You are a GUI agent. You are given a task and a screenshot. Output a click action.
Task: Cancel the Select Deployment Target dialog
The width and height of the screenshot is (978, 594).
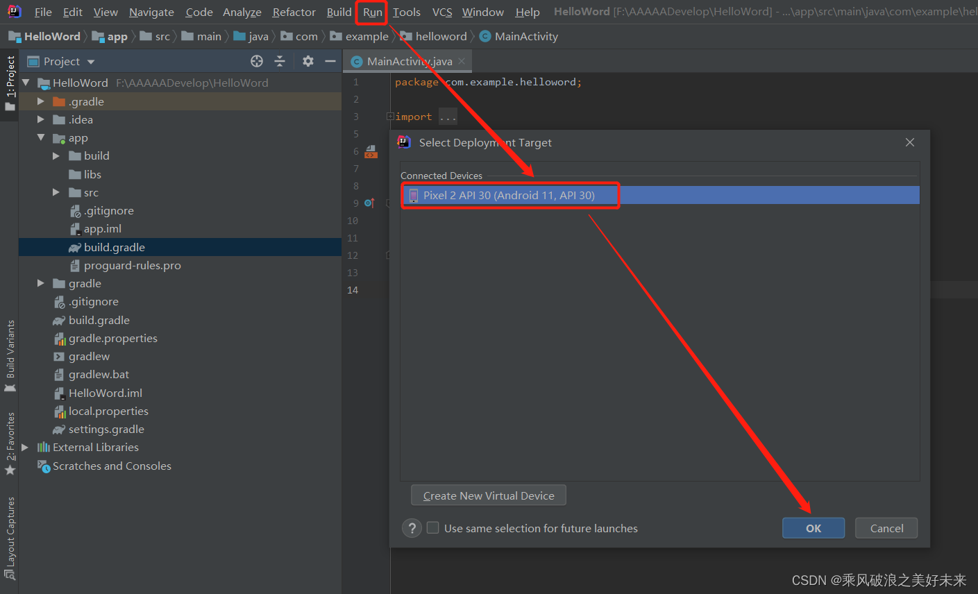[886, 528]
